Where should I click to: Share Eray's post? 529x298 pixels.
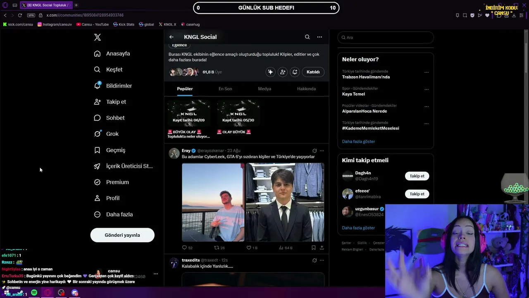pyautogui.click(x=322, y=248)
